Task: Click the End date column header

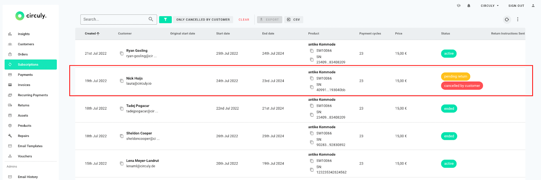Action: (268, 34)
